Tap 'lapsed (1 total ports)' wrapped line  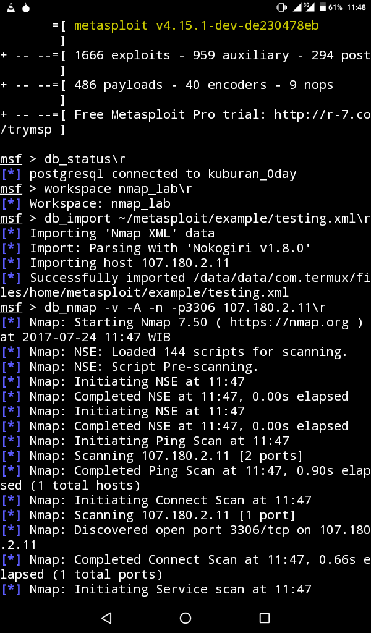(81, 574)
